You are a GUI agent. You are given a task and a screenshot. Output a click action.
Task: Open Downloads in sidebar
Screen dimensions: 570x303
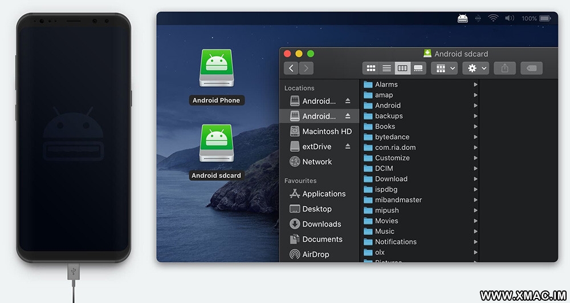(x=320, y=224)
